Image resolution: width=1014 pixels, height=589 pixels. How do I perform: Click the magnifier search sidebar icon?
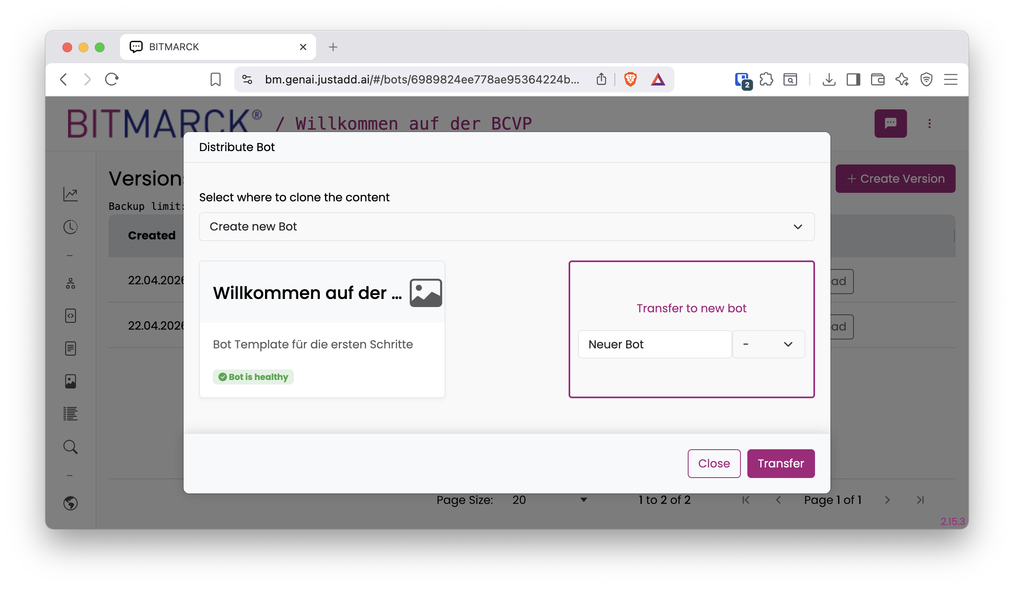tap(71, 447)
